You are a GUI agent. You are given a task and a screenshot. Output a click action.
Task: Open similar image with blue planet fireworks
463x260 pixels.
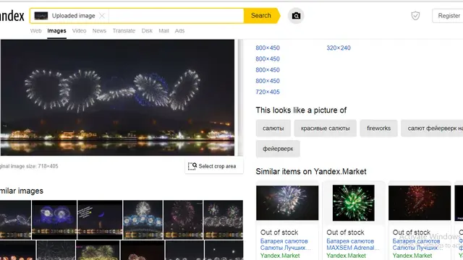coord(54,220)
